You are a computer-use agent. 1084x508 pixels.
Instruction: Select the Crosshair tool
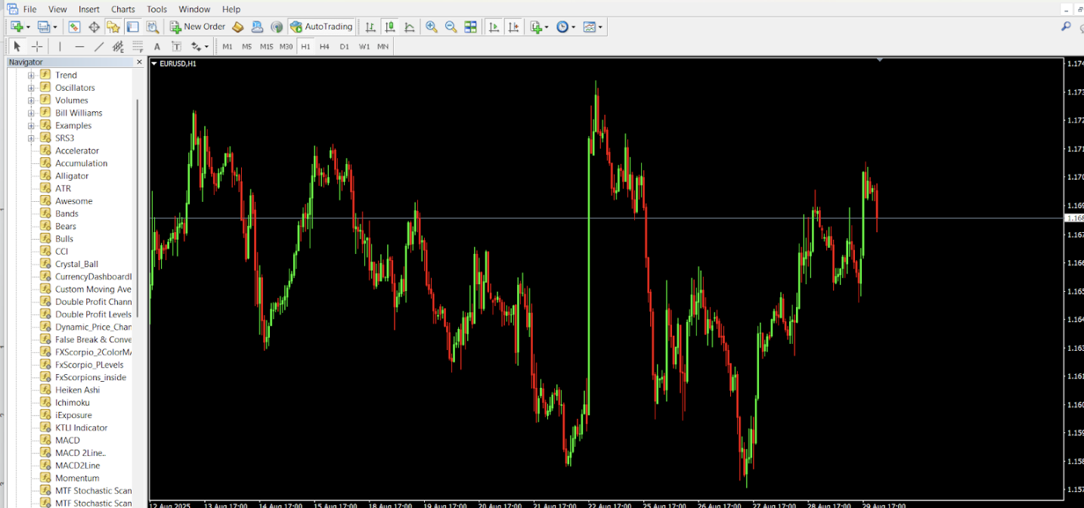pos(36,47)
